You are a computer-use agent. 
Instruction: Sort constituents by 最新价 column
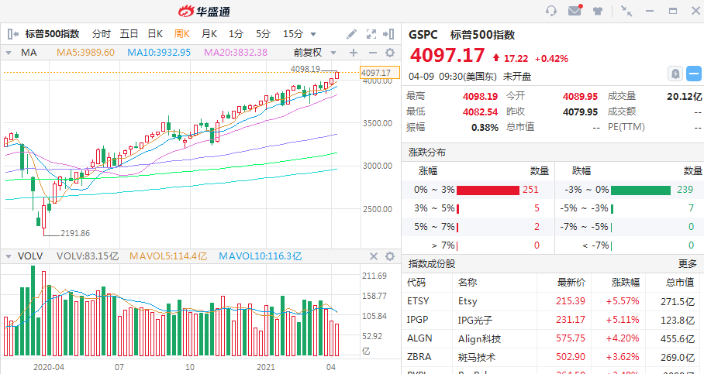571,283
